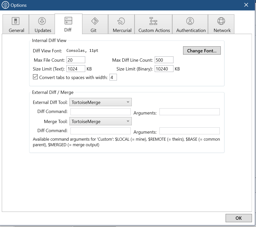Click the General tab icon
The height and width of the screenshot is (227, 256).
16,21
